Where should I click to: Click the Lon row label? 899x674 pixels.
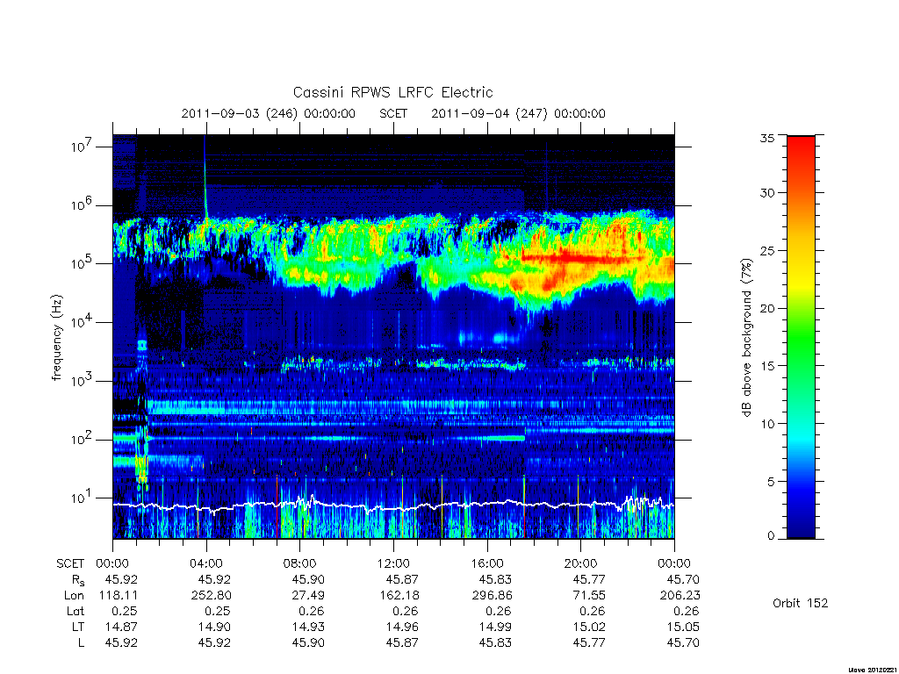[74, 596]
